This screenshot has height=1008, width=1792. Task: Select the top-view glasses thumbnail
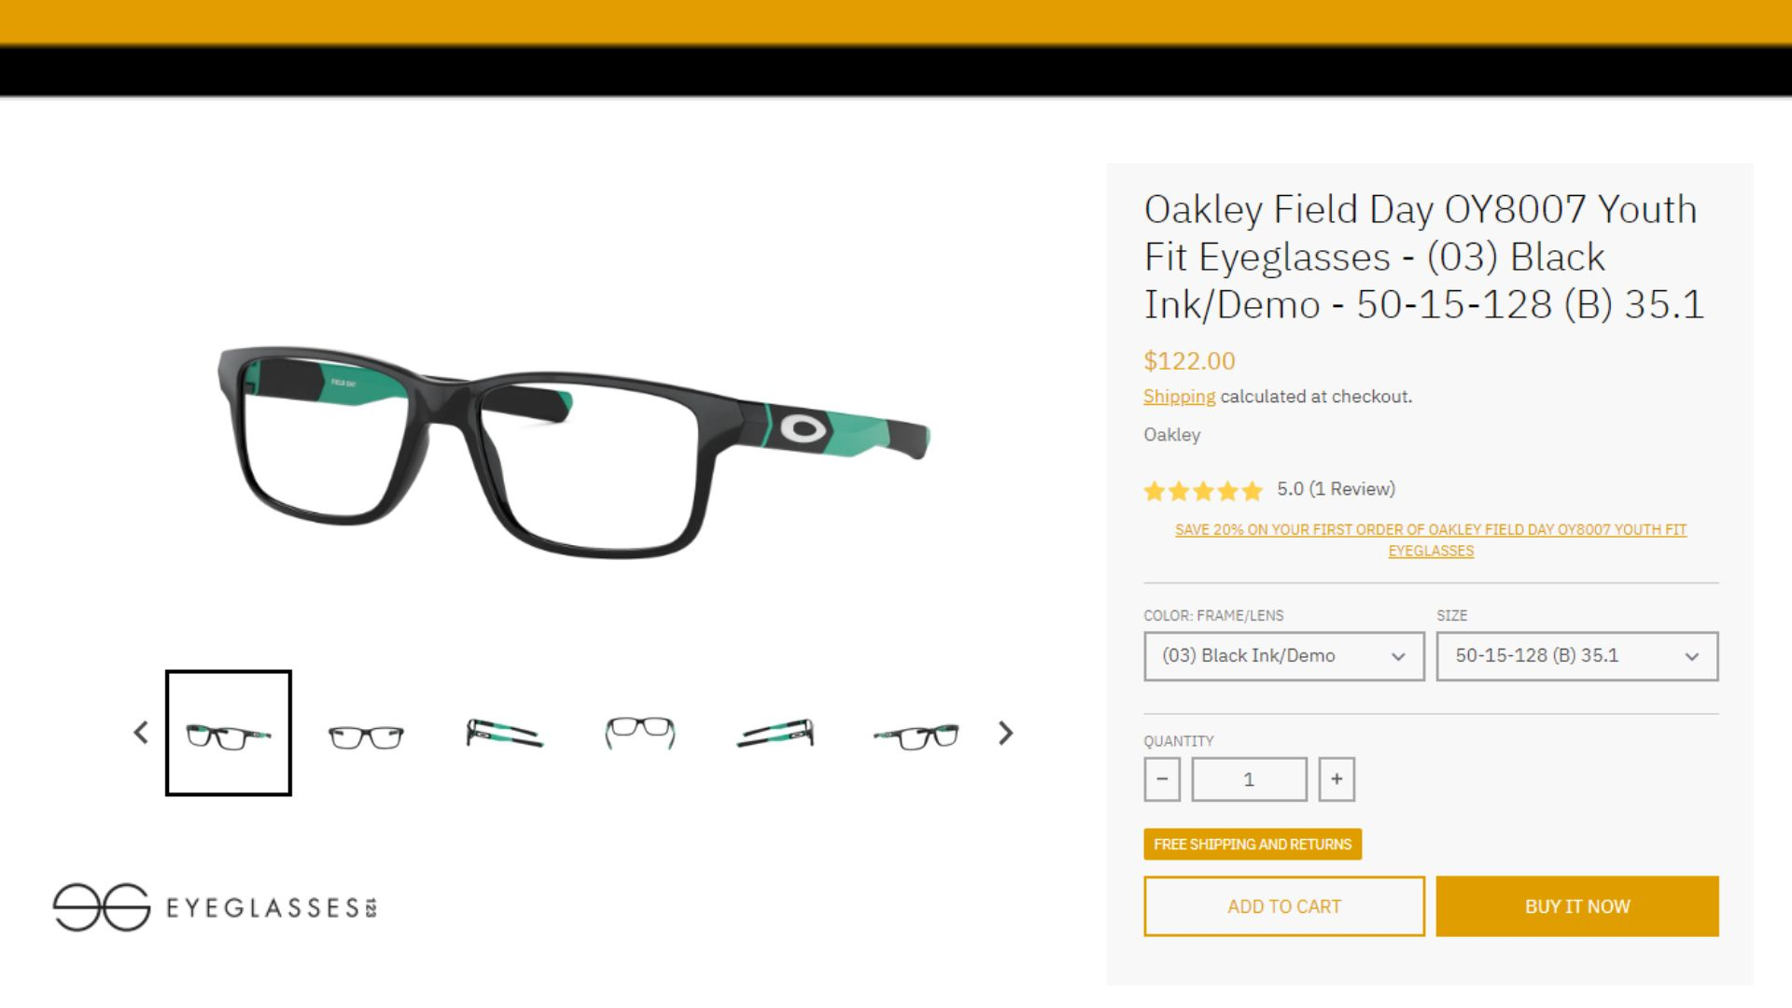640,733
